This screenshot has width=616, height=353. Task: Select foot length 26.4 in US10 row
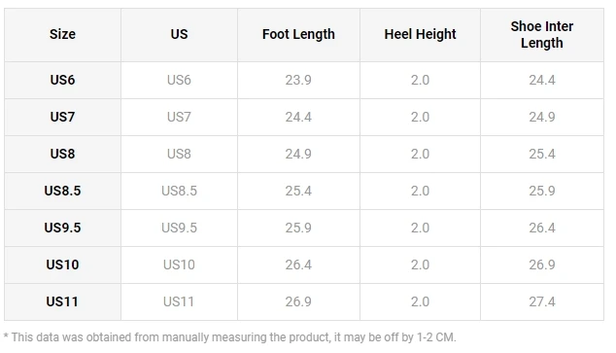click(x=298, y=265)
